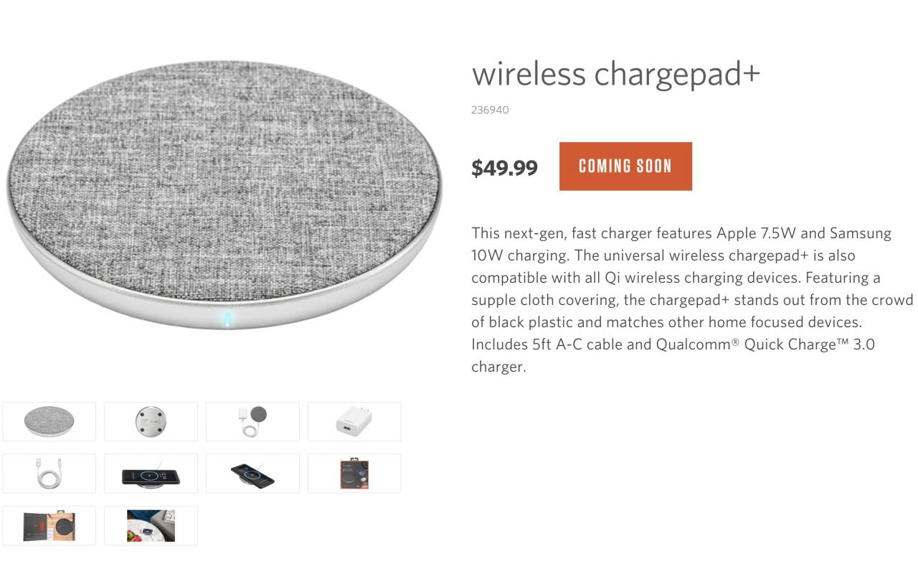Image resolution: width=918 pixels, height=579 pixels.
Task: Select the gray fabric chargepad top thumbnail
Action: click(x=49, y=421)
